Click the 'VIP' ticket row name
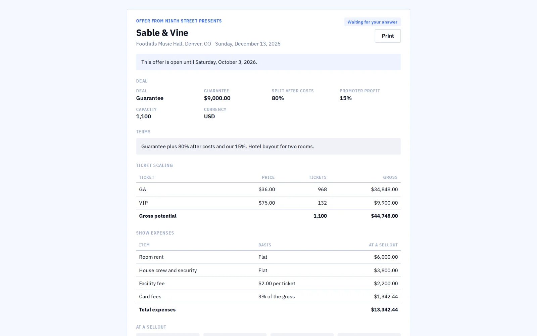 pos(143,203)
